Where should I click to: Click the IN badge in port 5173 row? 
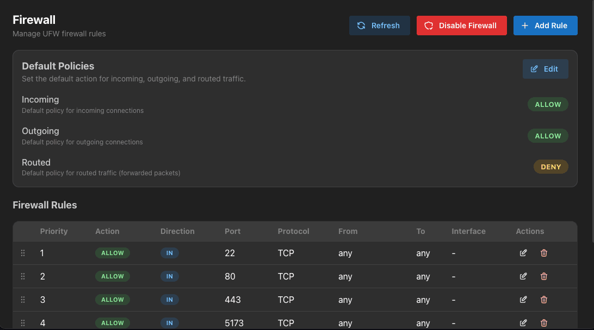click(x=169, y=323)
